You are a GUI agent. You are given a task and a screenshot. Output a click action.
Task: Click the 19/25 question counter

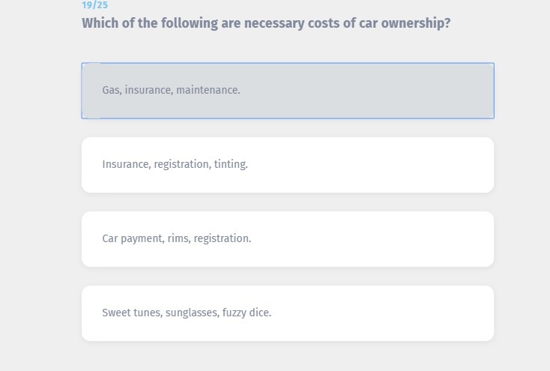tap(94, 5)
